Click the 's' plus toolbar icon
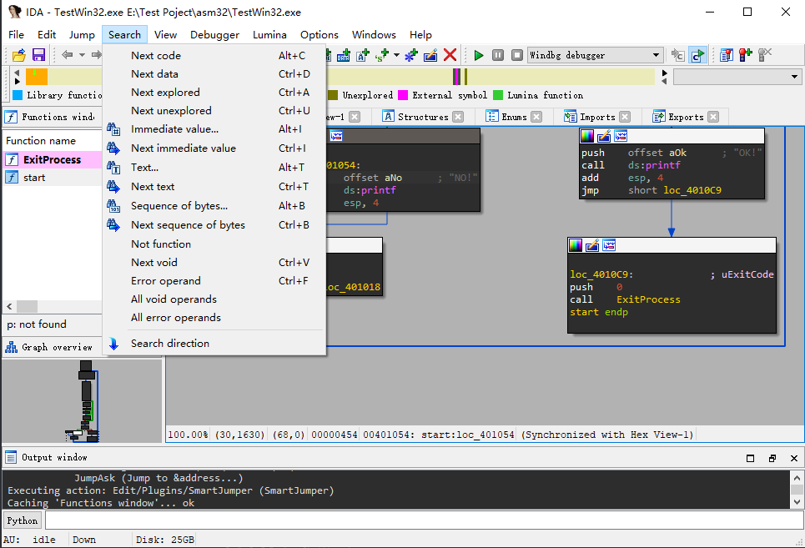Image resolution: width=805 pixels, height=548 pixels. [381, 55]
